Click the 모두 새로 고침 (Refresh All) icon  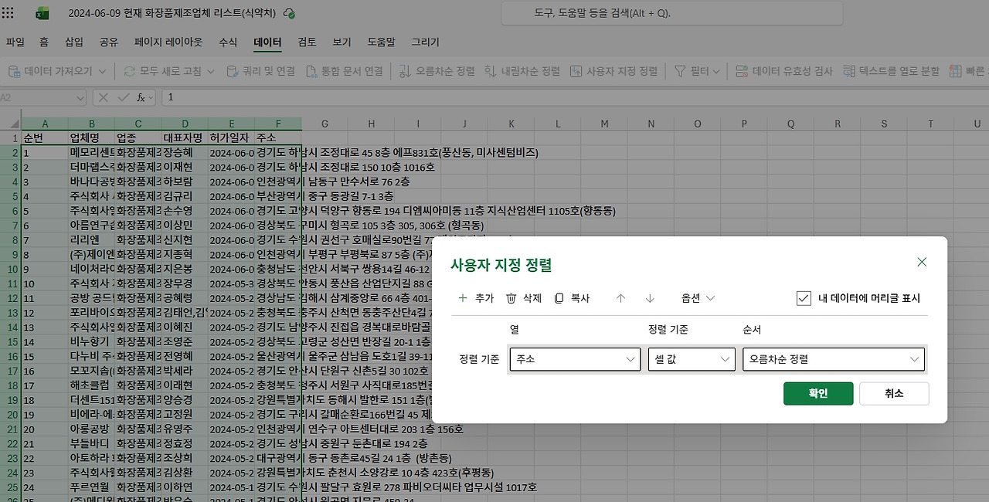pos(130,70)
